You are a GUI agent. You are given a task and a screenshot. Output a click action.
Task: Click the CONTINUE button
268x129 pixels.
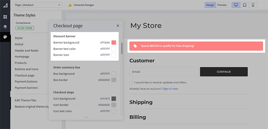coord(224,72)
